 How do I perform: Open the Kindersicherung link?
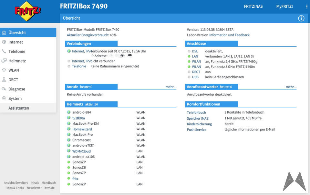[x=199, y=124]
